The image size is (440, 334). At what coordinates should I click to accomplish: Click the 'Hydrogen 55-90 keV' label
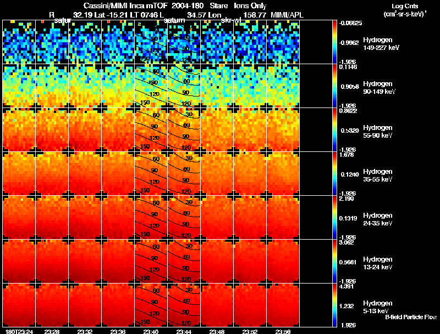(378, 132)
